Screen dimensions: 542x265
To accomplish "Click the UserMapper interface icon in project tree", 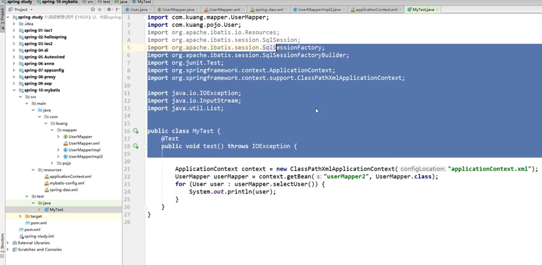I will (66, 137).
